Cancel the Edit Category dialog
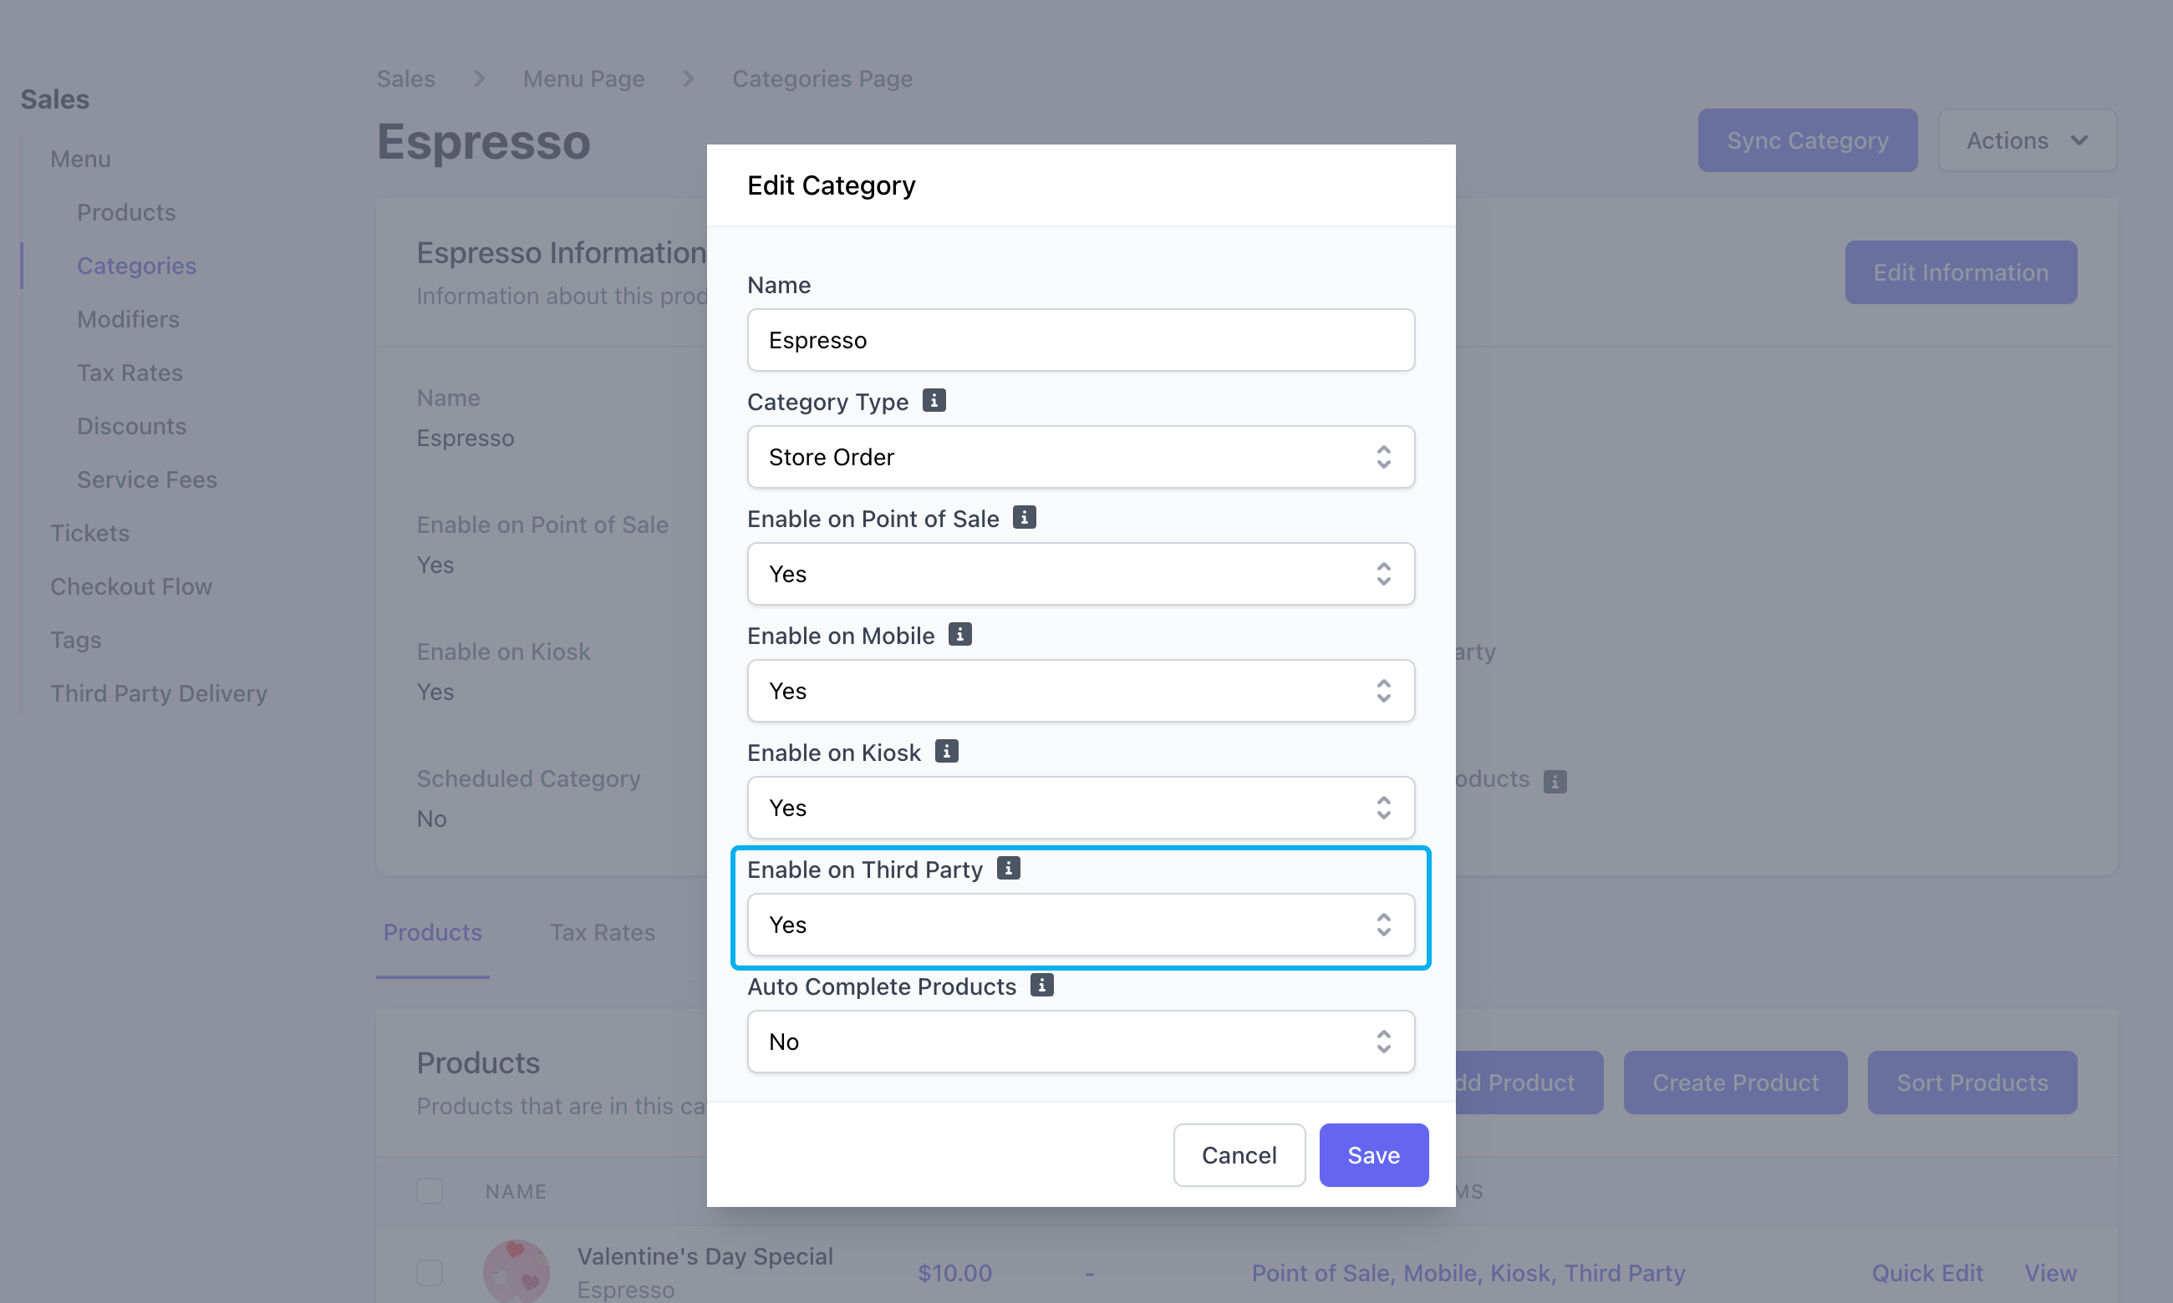Image resolution: width=2173 pixels, height=1303 pixels. (1239, 1154)
